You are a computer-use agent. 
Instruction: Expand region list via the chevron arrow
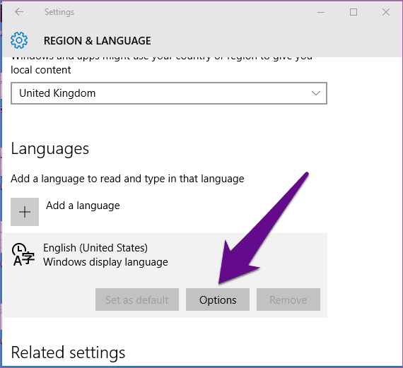[x=316, y=93]
